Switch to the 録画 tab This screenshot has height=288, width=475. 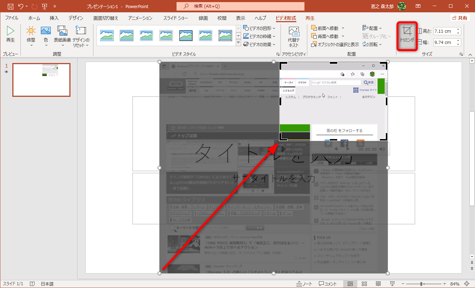pyautogui.click(x=203, y=18)
